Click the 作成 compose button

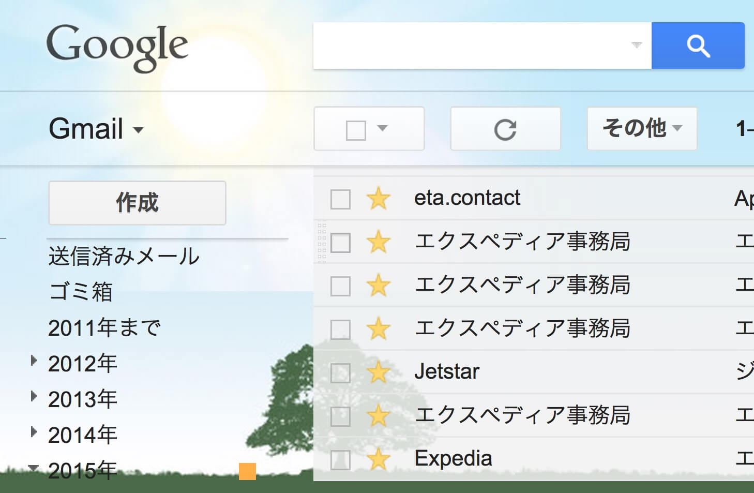click(x=137, y=203)
